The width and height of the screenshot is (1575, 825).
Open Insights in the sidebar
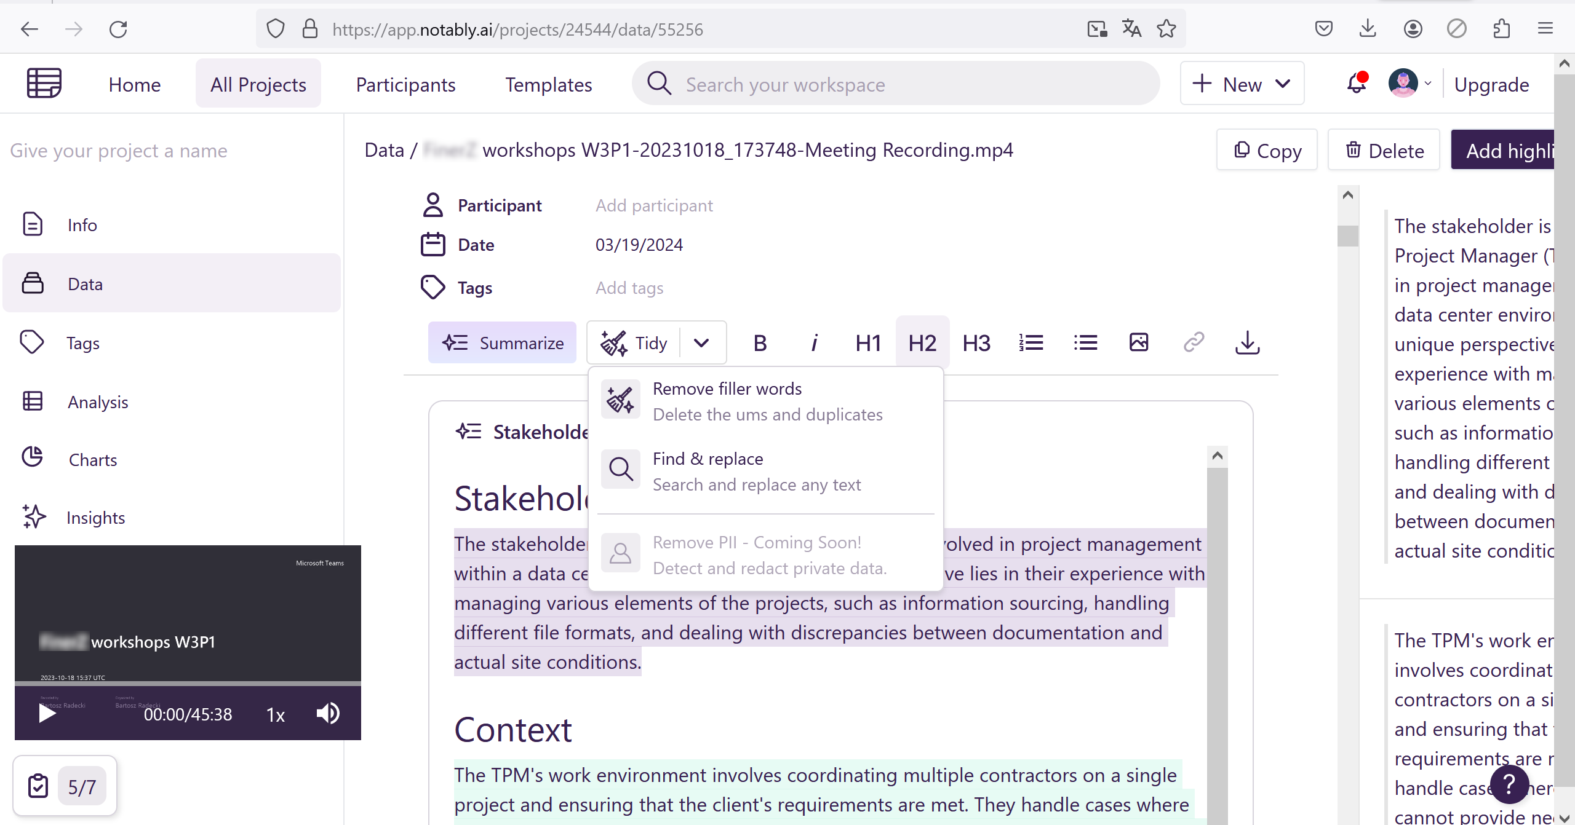[x=172, y=518]
